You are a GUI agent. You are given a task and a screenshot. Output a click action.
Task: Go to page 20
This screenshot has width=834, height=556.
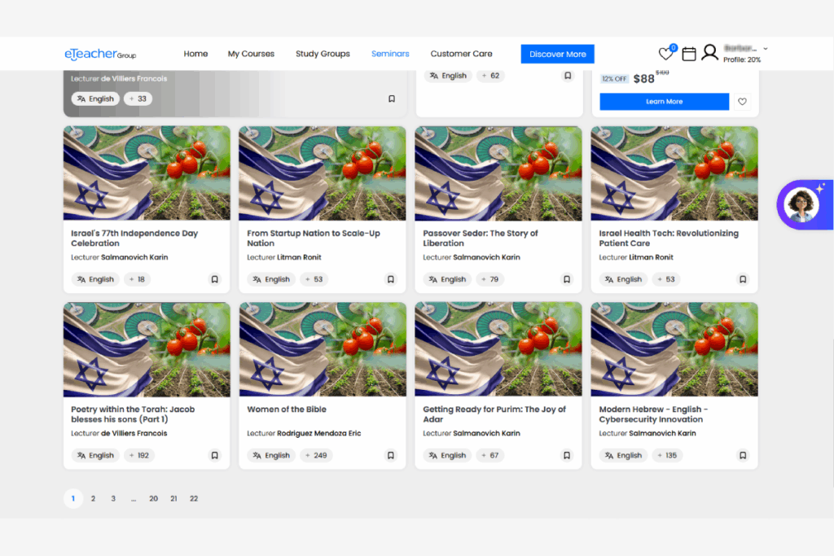[x=154, y=498]
